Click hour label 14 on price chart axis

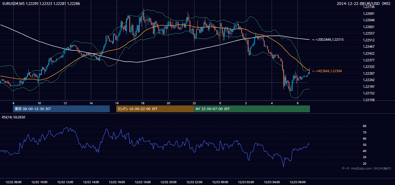tap(91, 103)
